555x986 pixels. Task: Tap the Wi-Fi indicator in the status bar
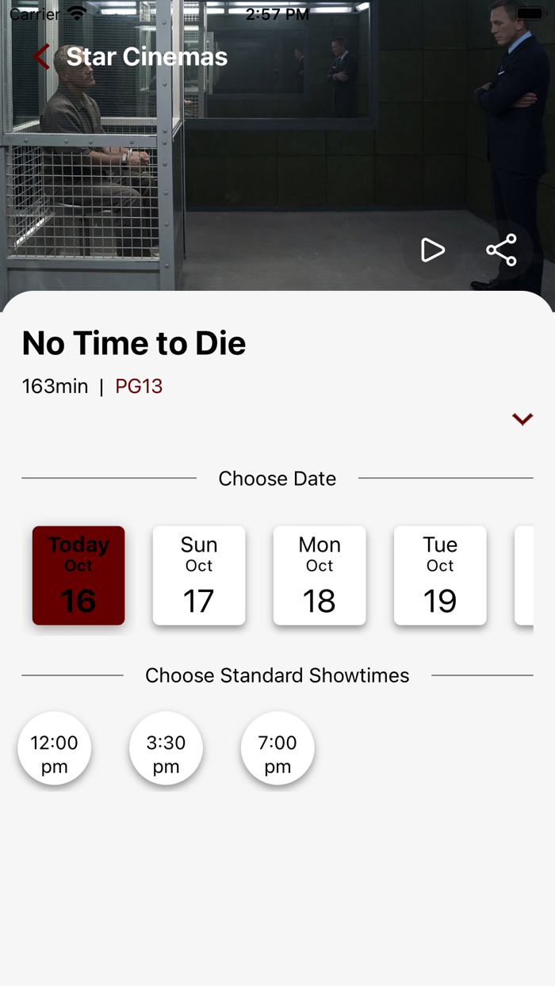click(x=75, y=13)
